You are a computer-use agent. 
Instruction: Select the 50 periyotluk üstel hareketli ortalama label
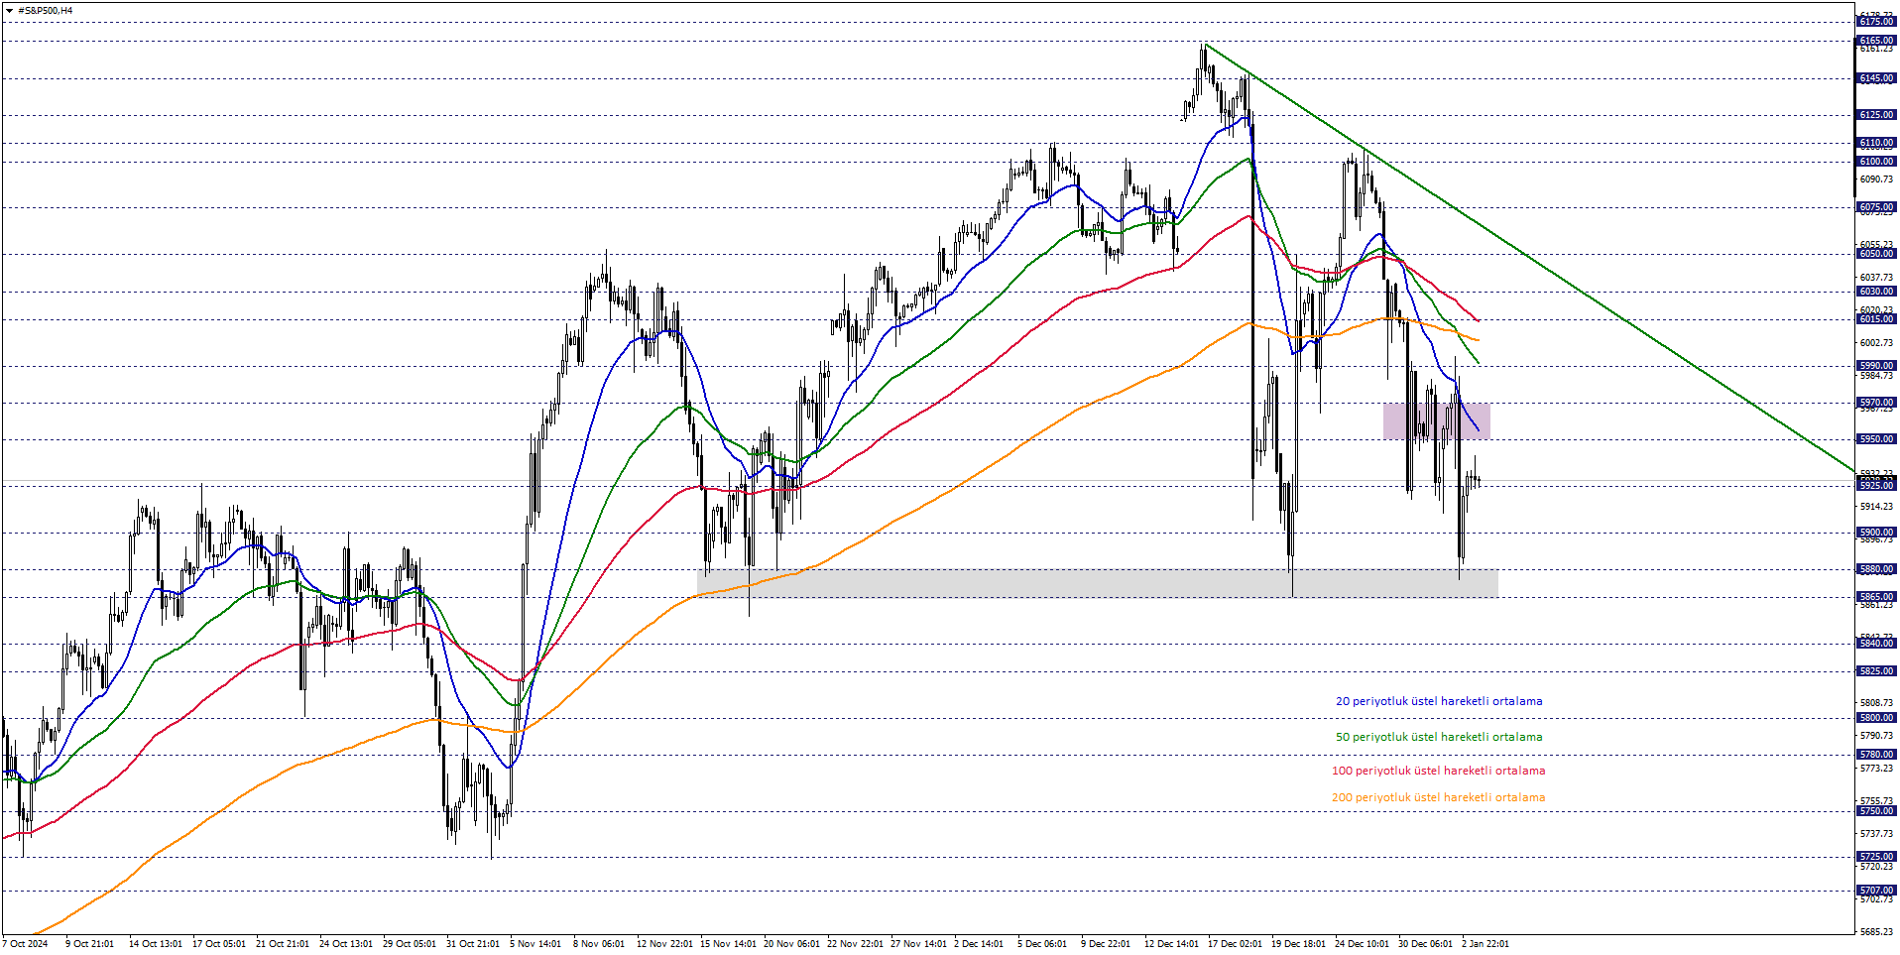1439,737
